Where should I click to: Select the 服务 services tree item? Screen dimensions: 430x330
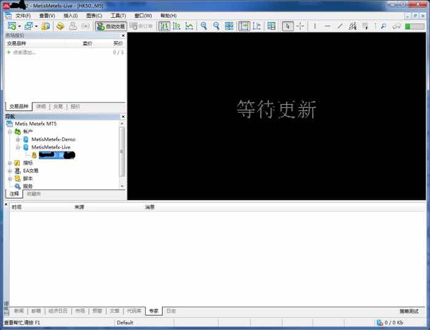[28, 186]
